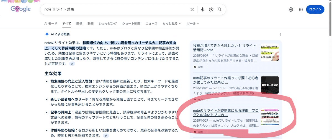Open noteのリライトが逆効果になる理由 link

pyautogui.click(x=226, y=113)
